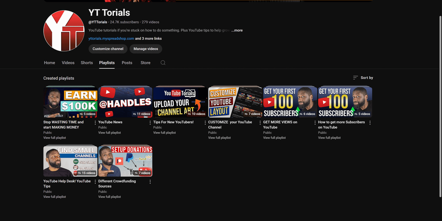Expand channel description with ...more
This screenshot has height=221, width=442.
pyautogui.click(x=237, y=30)
